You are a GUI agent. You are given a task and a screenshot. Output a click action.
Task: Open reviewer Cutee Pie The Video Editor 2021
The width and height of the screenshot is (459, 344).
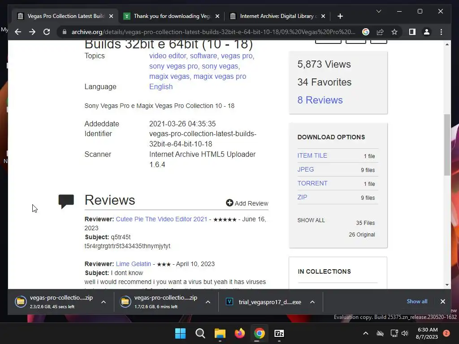(161, 219)
